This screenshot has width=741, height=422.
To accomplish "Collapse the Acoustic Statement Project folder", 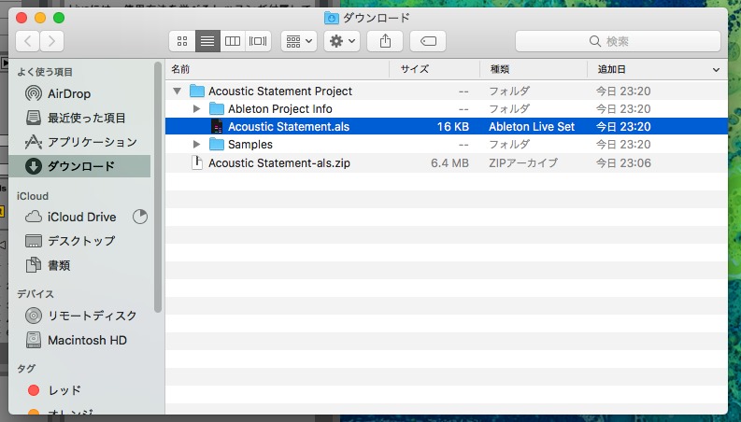I will click(x=178, y=91).
